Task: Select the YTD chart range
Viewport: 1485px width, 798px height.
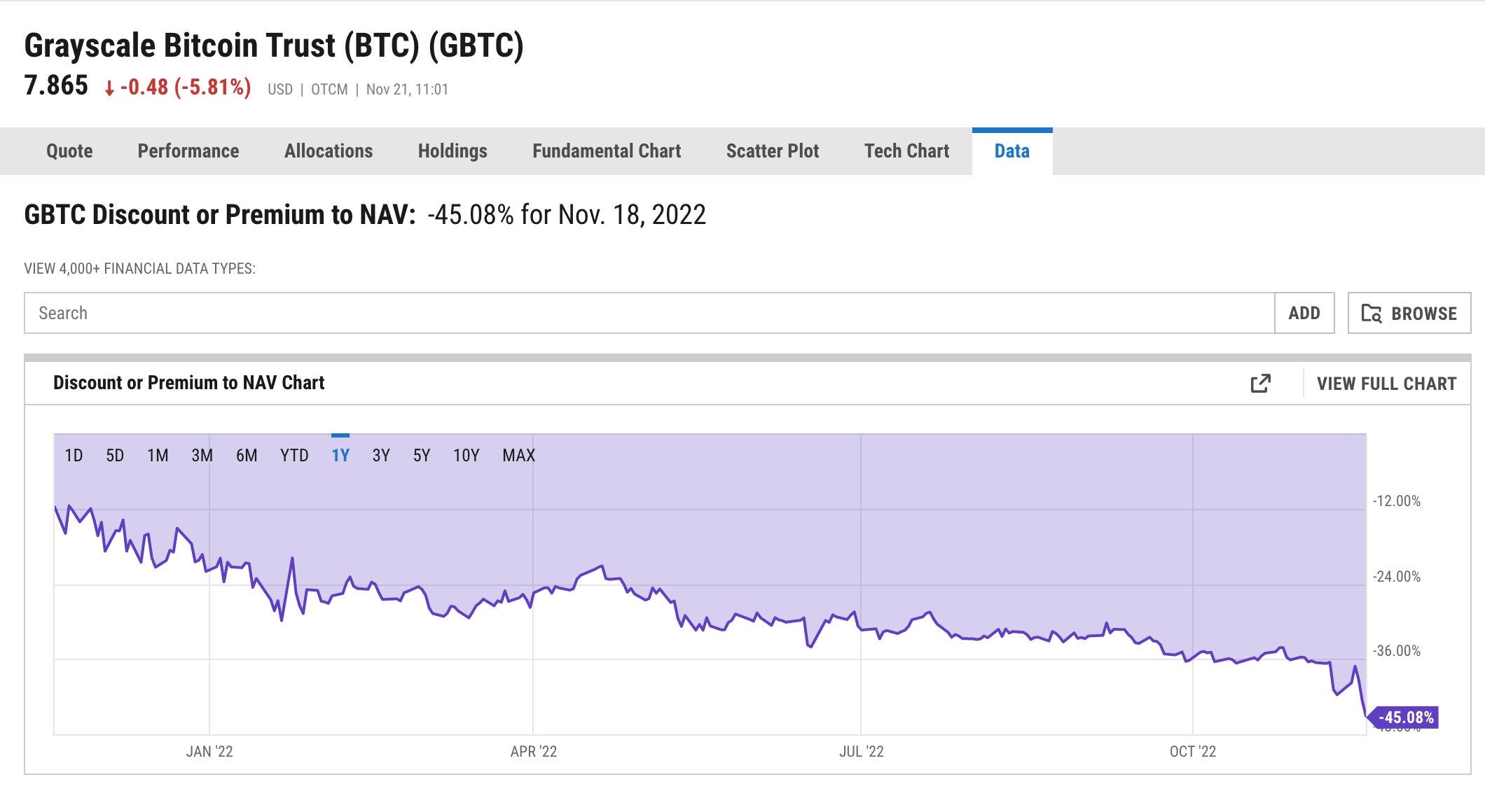Action: [294, 456]
